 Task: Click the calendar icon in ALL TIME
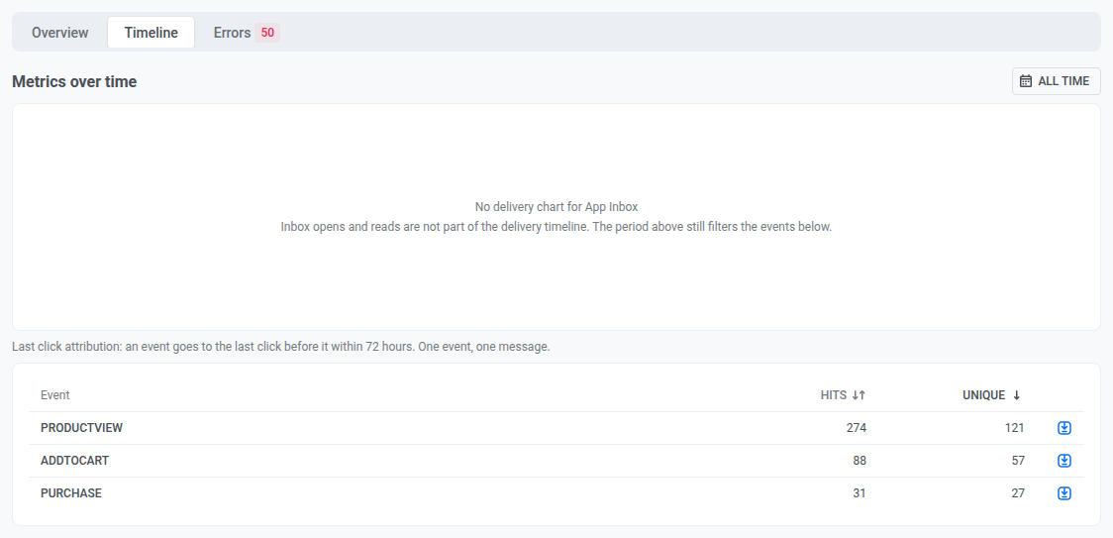click(1026, 81)
